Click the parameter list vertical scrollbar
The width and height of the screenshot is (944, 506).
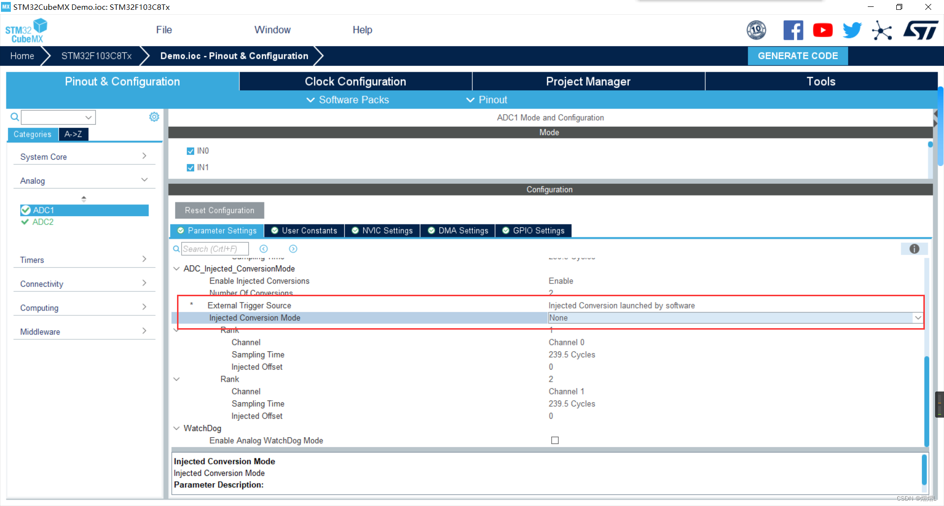click(x=926, y=400)
